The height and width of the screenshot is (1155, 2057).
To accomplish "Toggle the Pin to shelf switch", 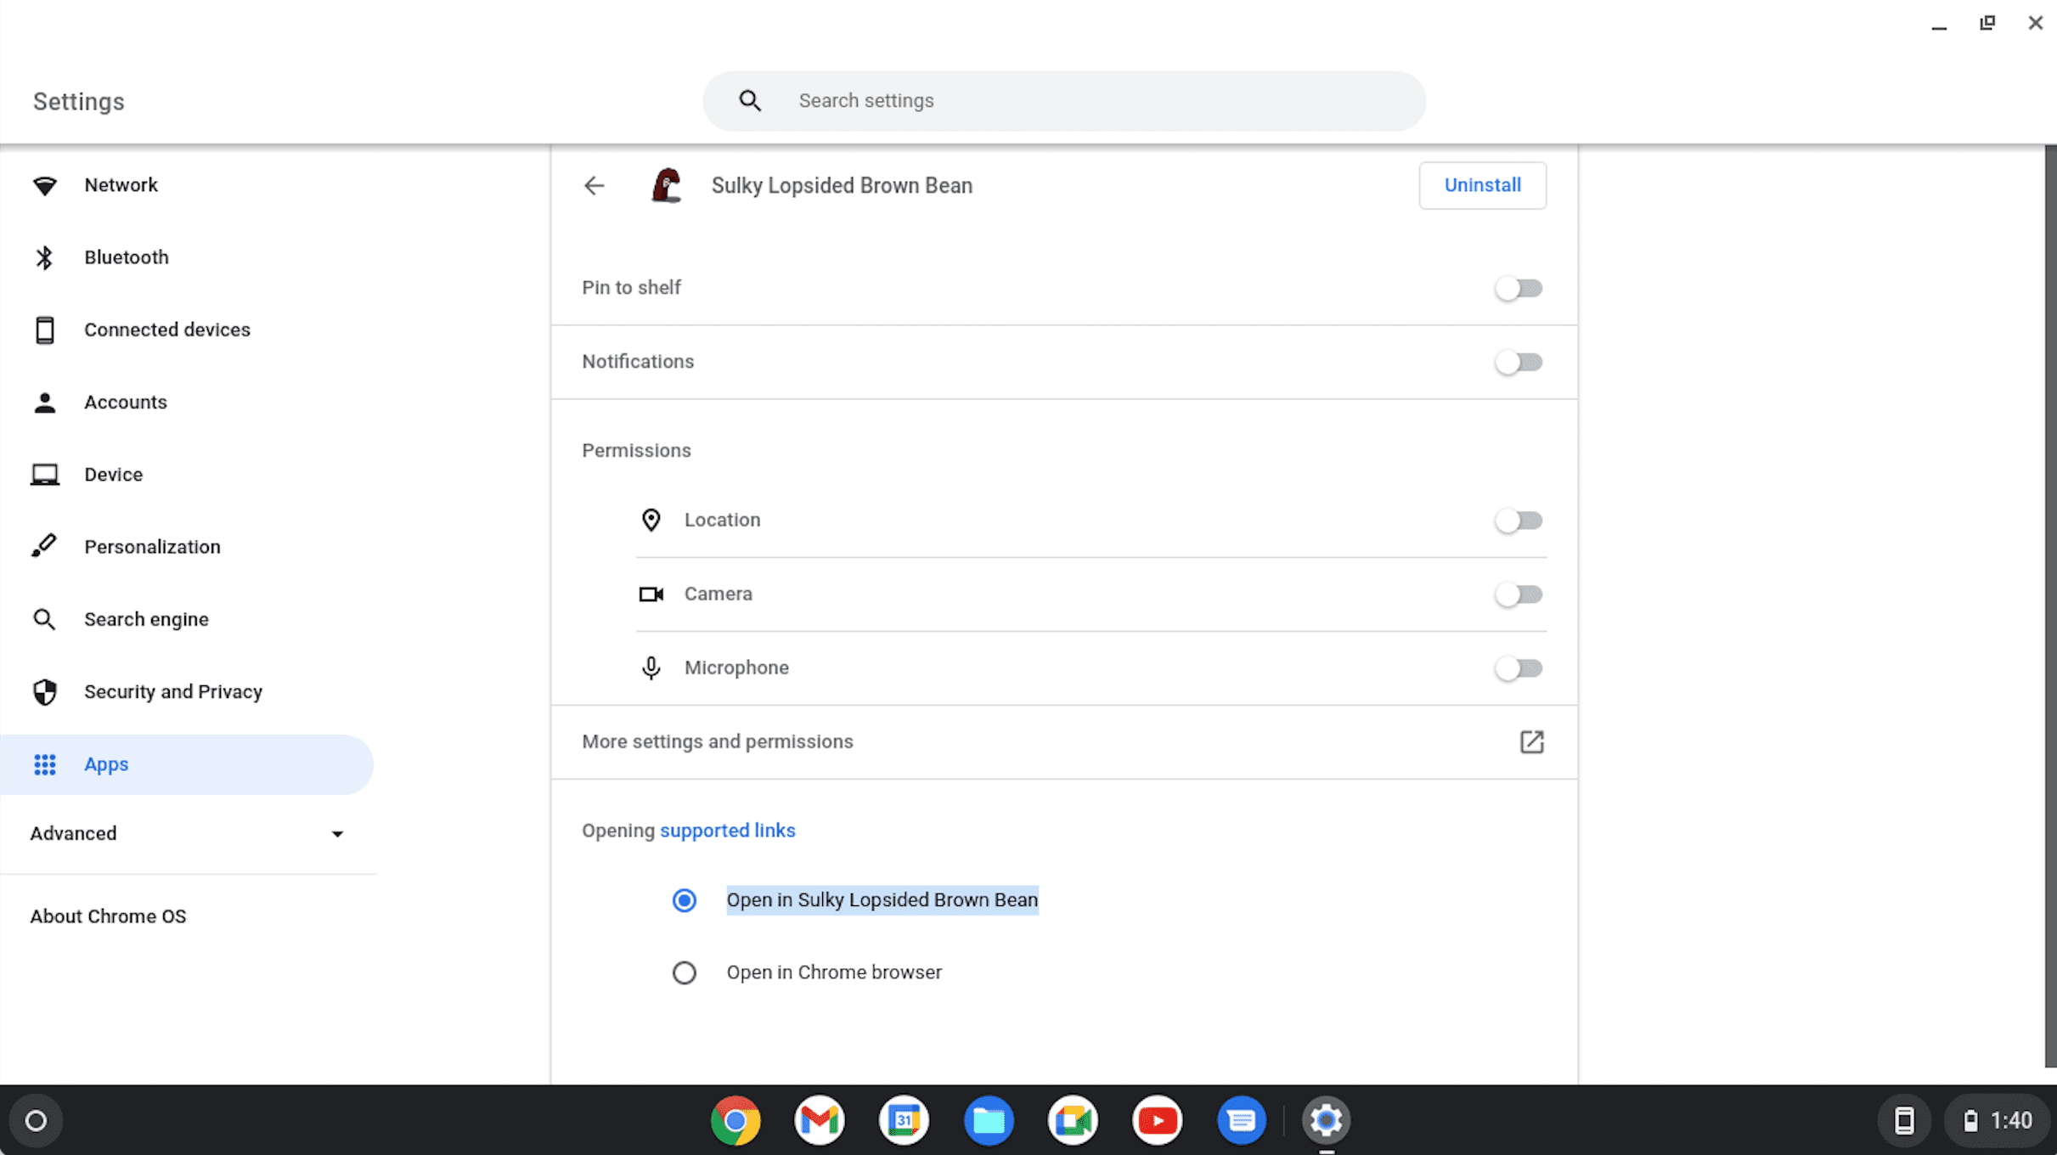I will [x=1519, y=288].
